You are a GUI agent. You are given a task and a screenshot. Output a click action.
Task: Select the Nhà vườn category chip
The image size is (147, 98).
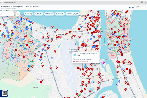pos(60,14)
